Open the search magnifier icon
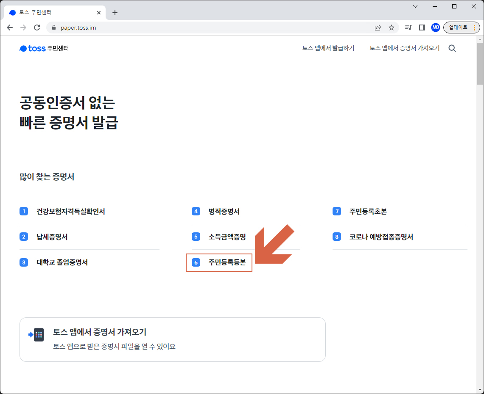Viewport: 484px width, 394px height. 452,48
